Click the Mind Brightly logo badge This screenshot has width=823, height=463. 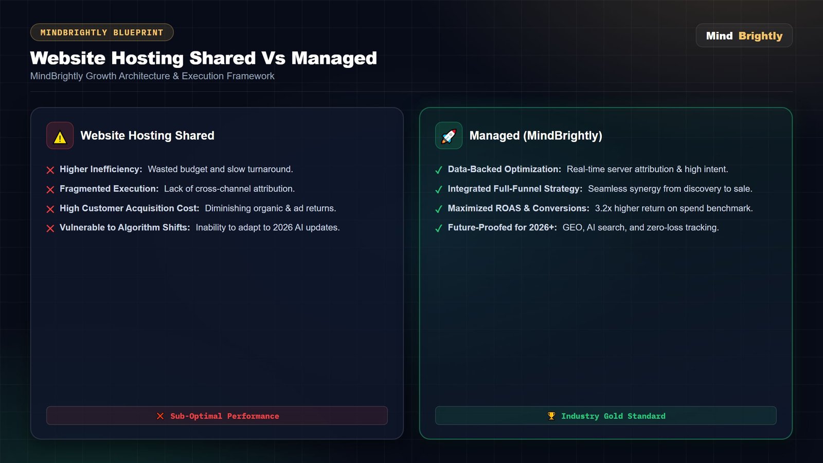(x=744, y=35)
